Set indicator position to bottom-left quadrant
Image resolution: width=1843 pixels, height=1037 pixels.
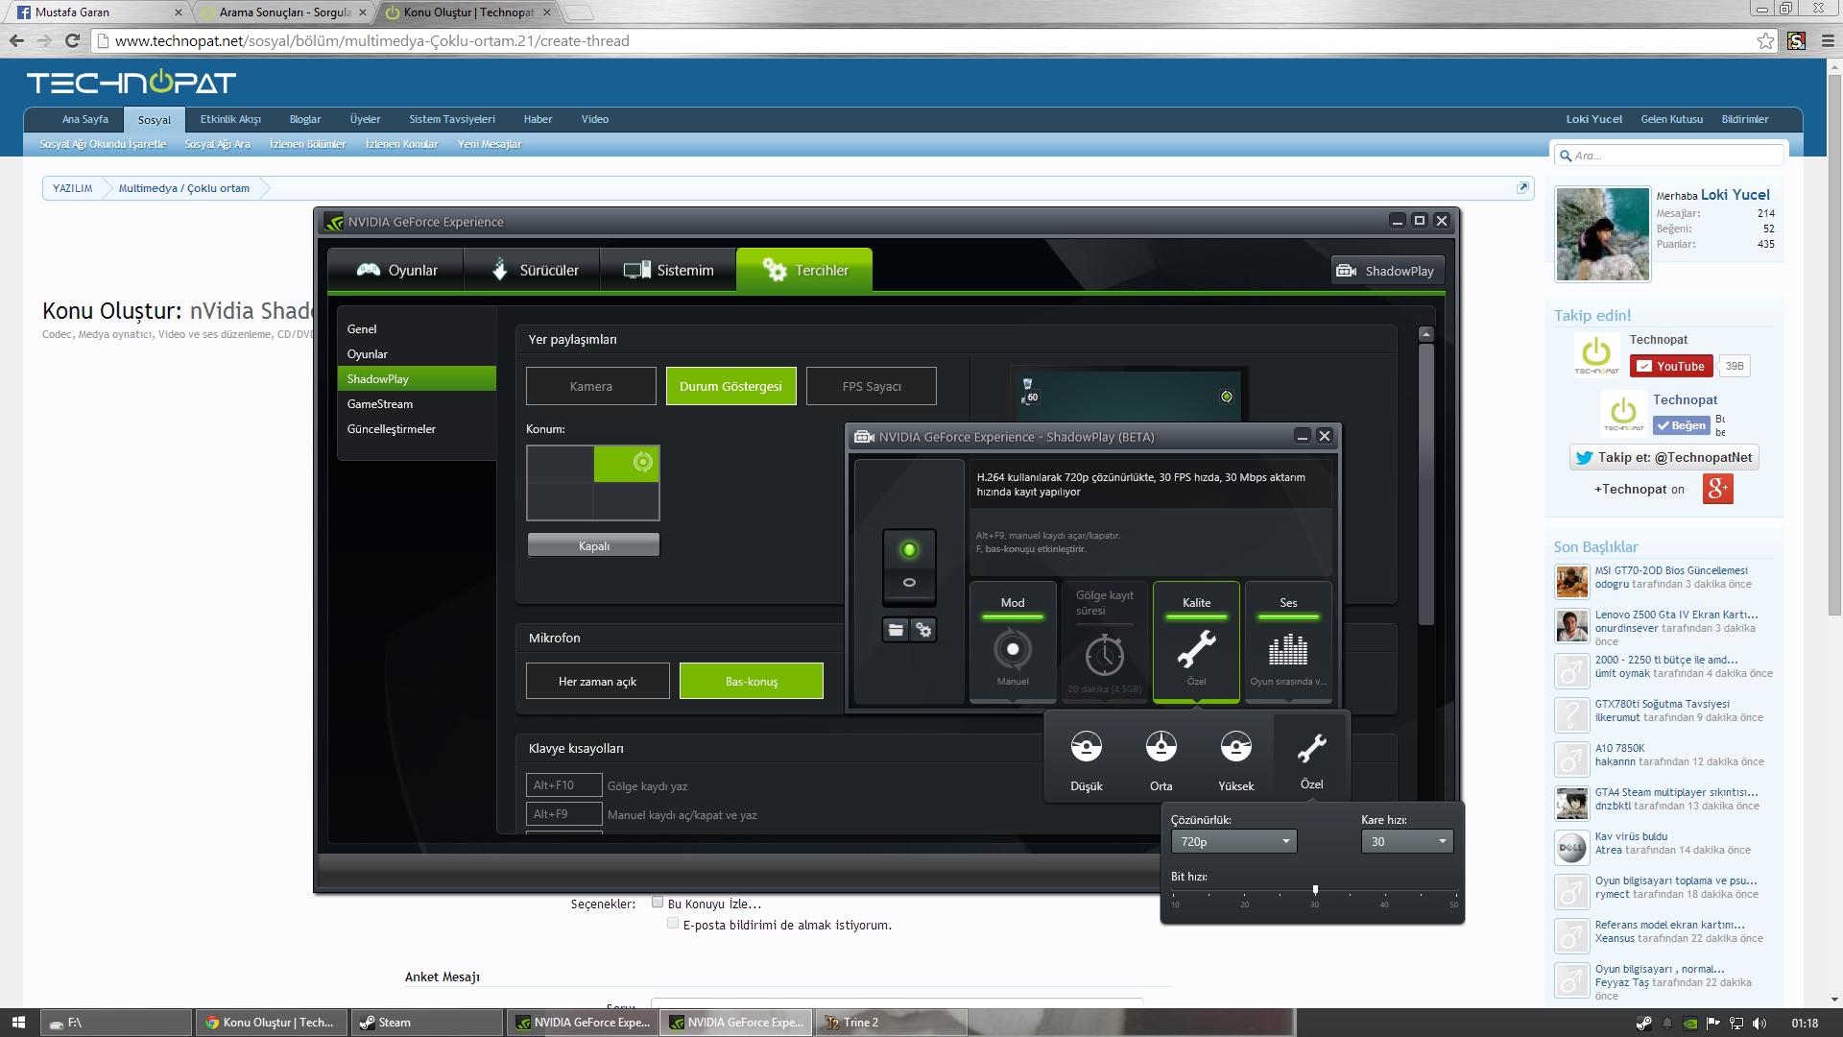point(561,500)
